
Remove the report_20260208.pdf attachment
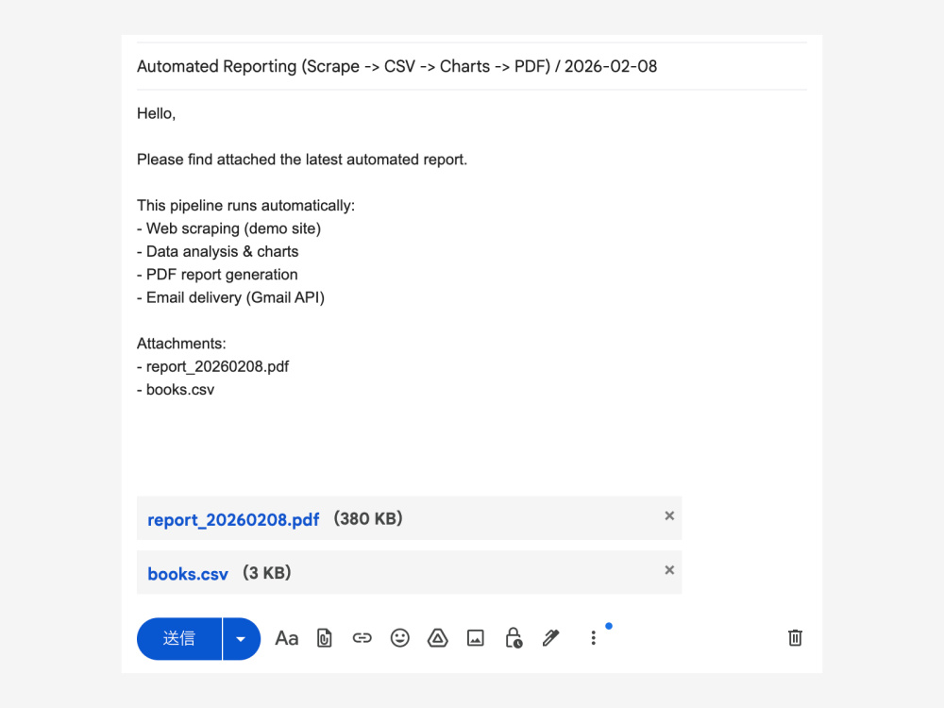669,516
